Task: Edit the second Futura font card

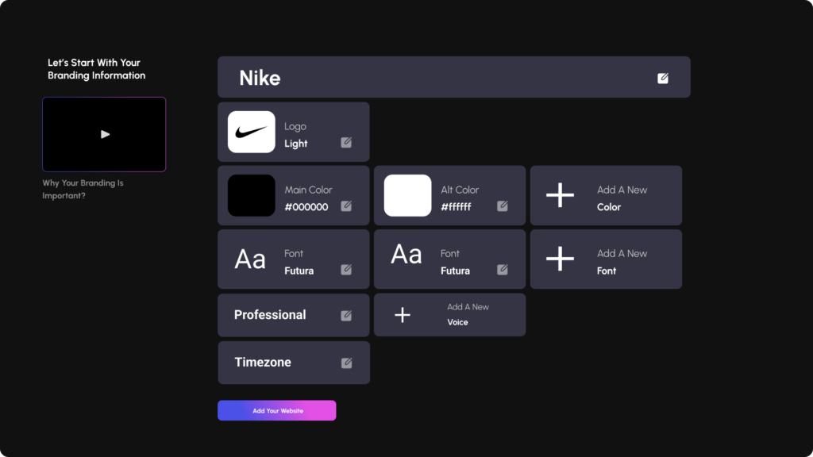Action: point(503,270)
